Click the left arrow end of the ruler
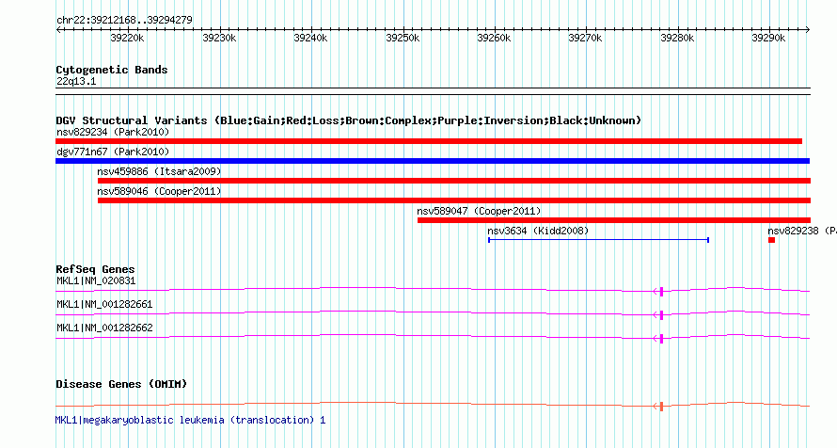Image resolution: width=837 pixels, height=448 pixels. click(x=58, y=30)
